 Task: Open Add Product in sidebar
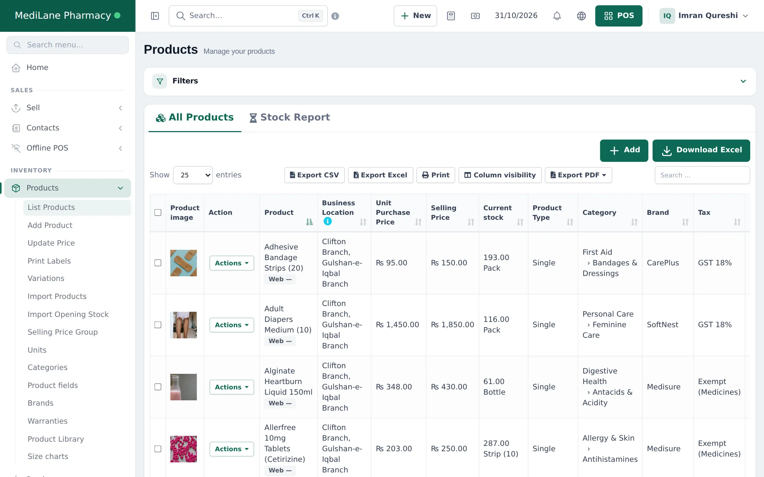point(50,225)
